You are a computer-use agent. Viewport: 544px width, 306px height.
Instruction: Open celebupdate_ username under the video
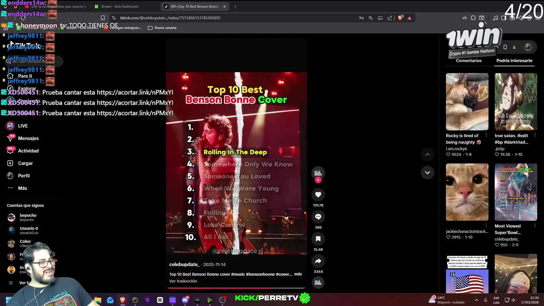tap(184, 264)
